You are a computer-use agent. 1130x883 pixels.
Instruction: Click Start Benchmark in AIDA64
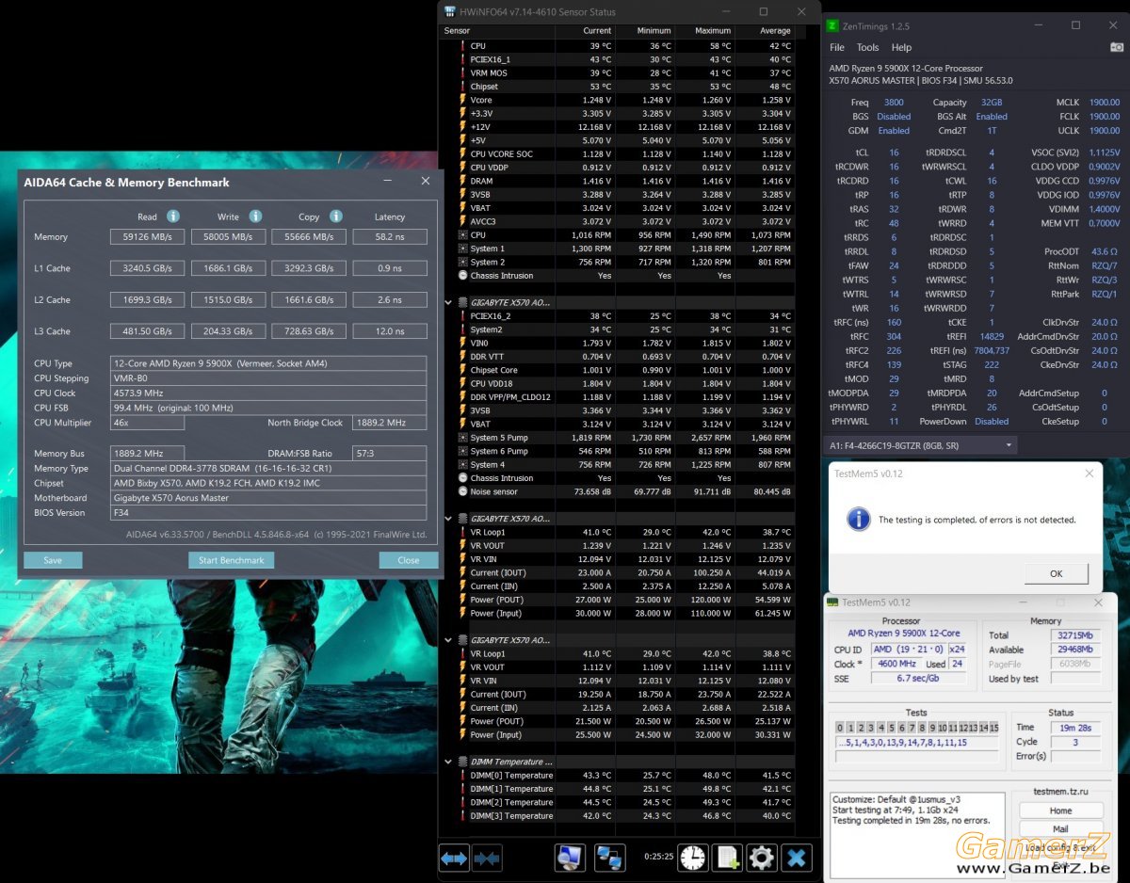(231, 560)
